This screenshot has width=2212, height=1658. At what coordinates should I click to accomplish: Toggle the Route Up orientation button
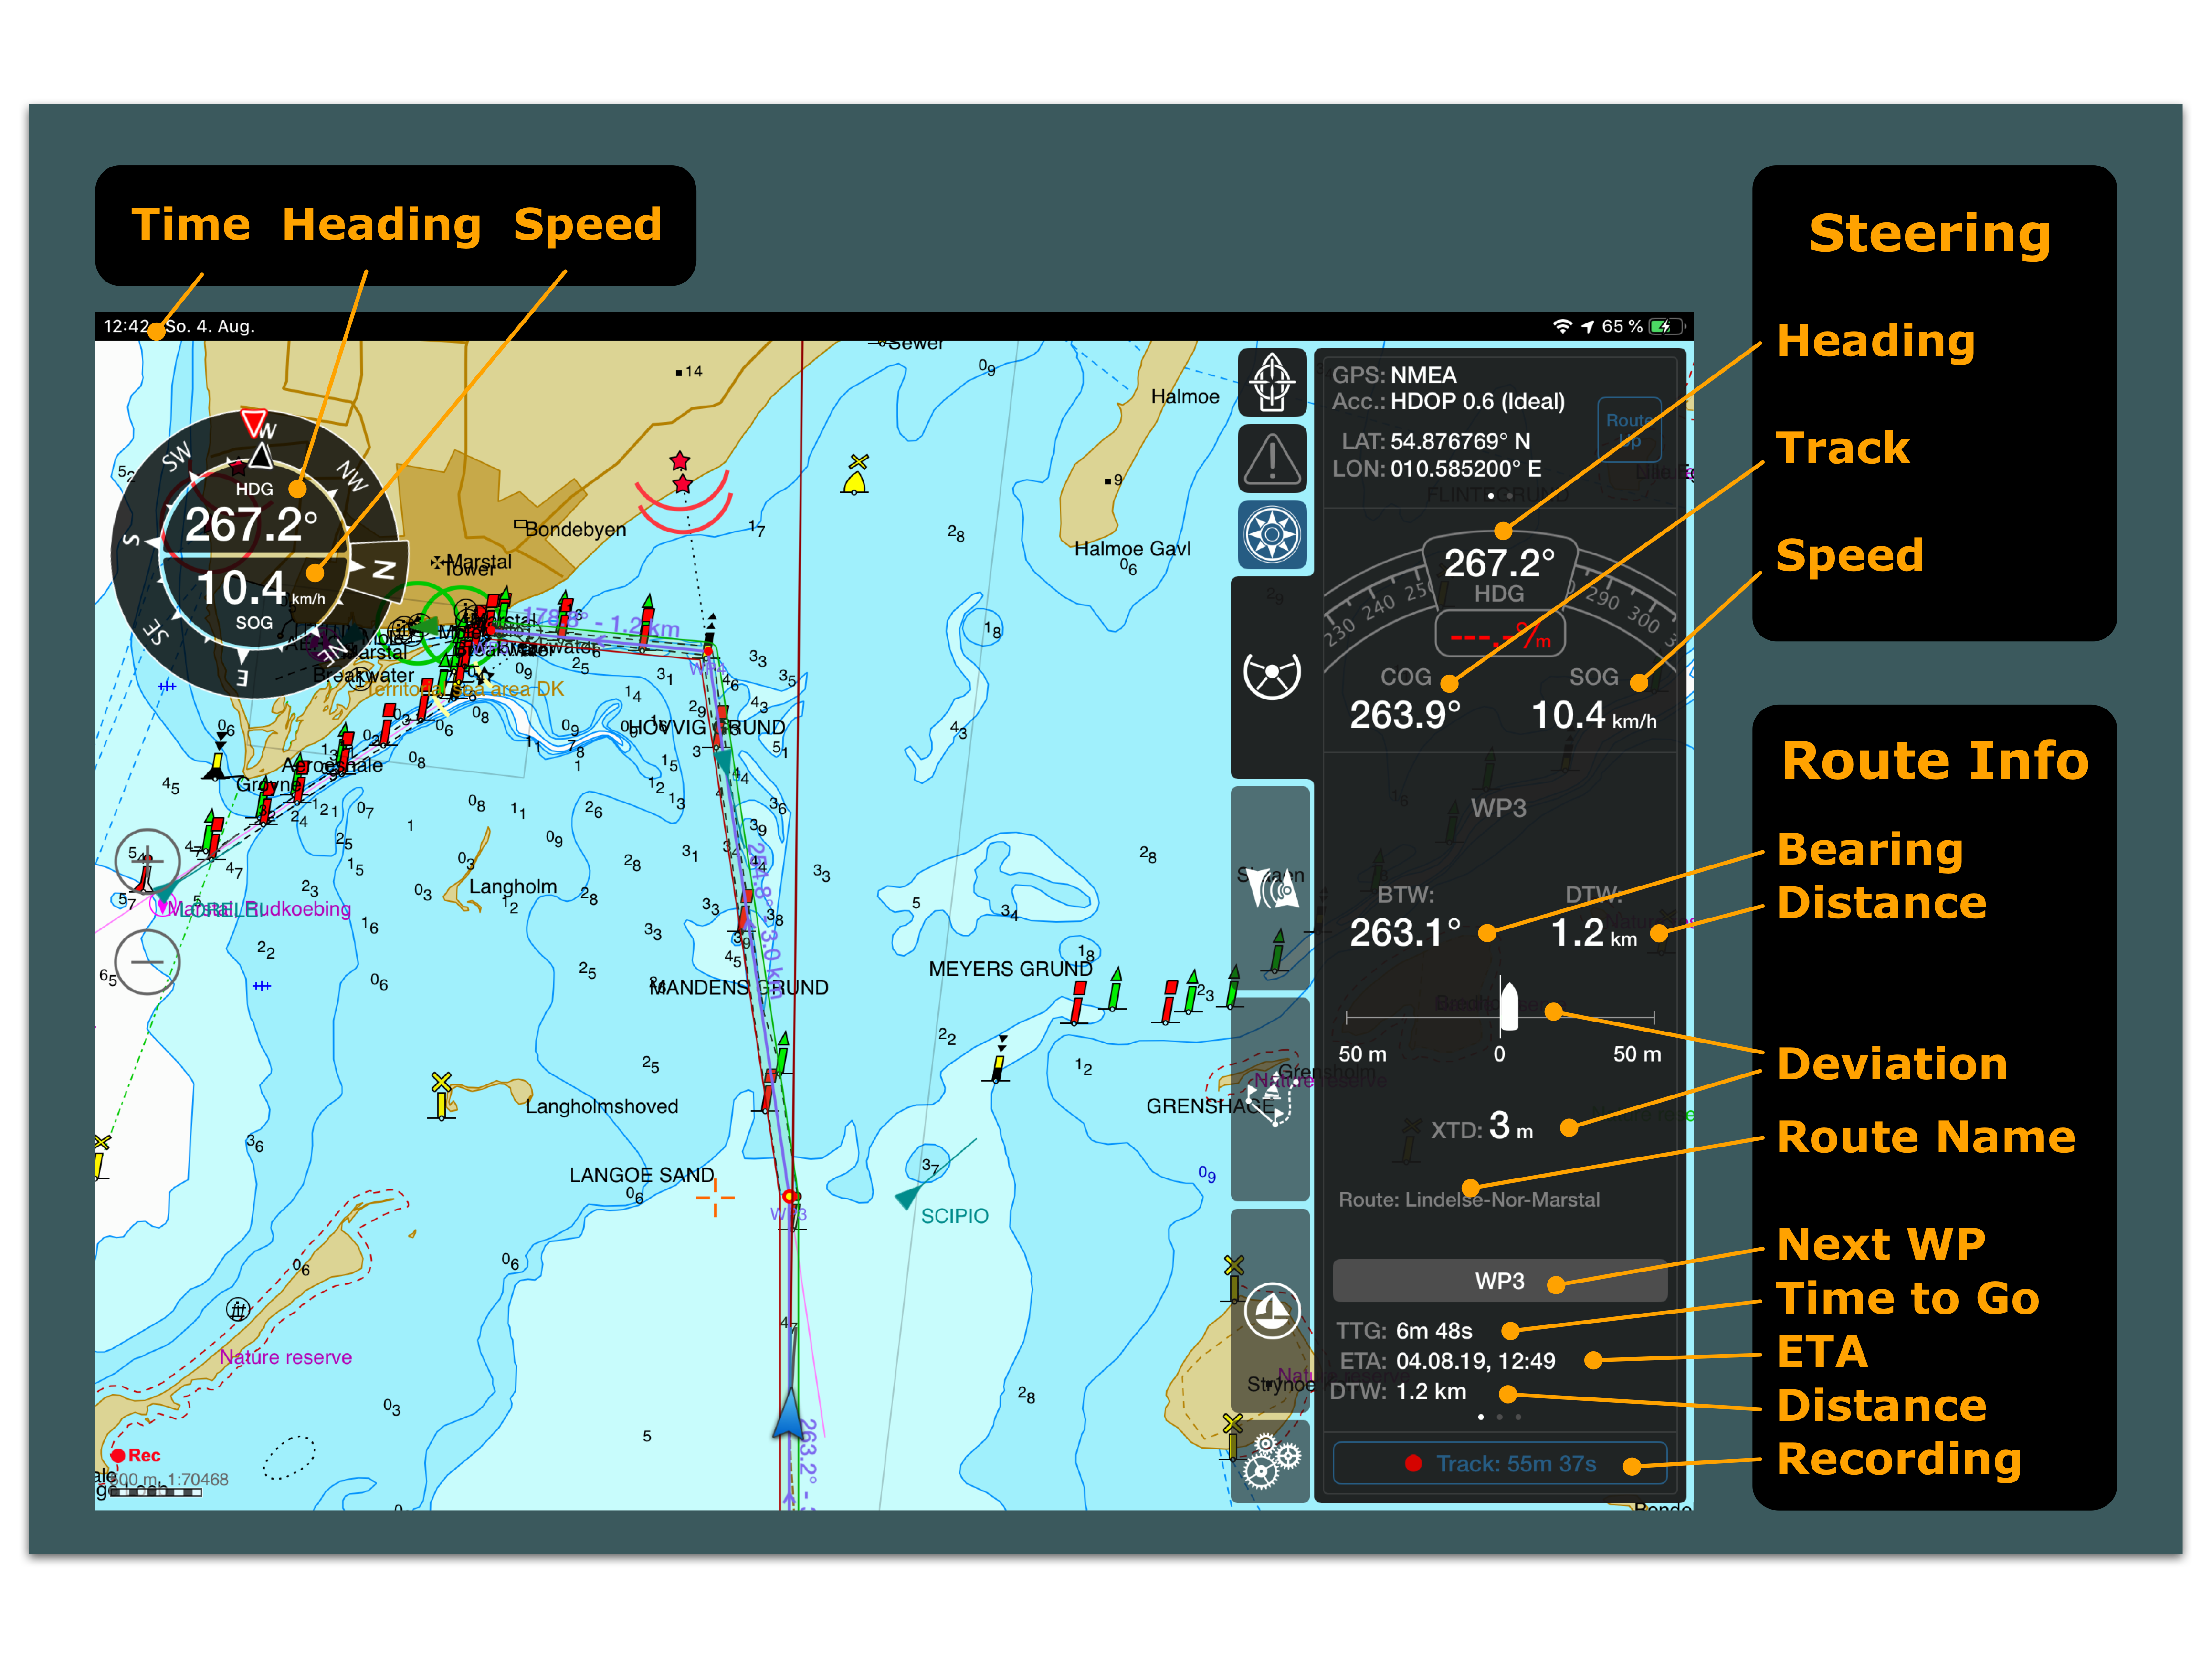click(x=1629, y=430)
